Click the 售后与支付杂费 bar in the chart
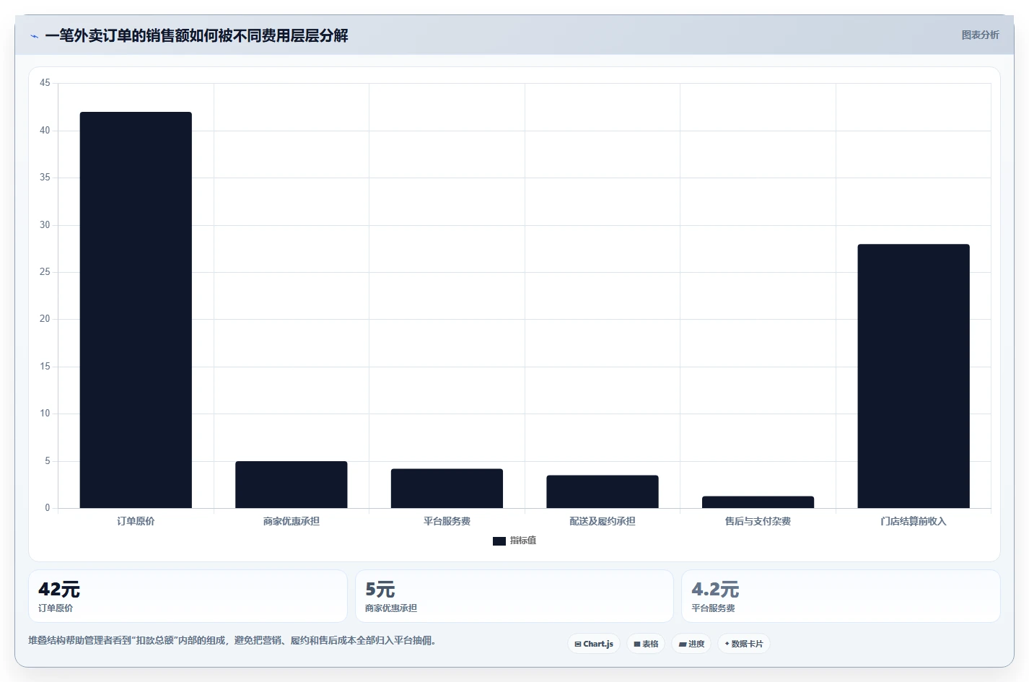This screenshot has height=682, width=1029. coord(758,502)
